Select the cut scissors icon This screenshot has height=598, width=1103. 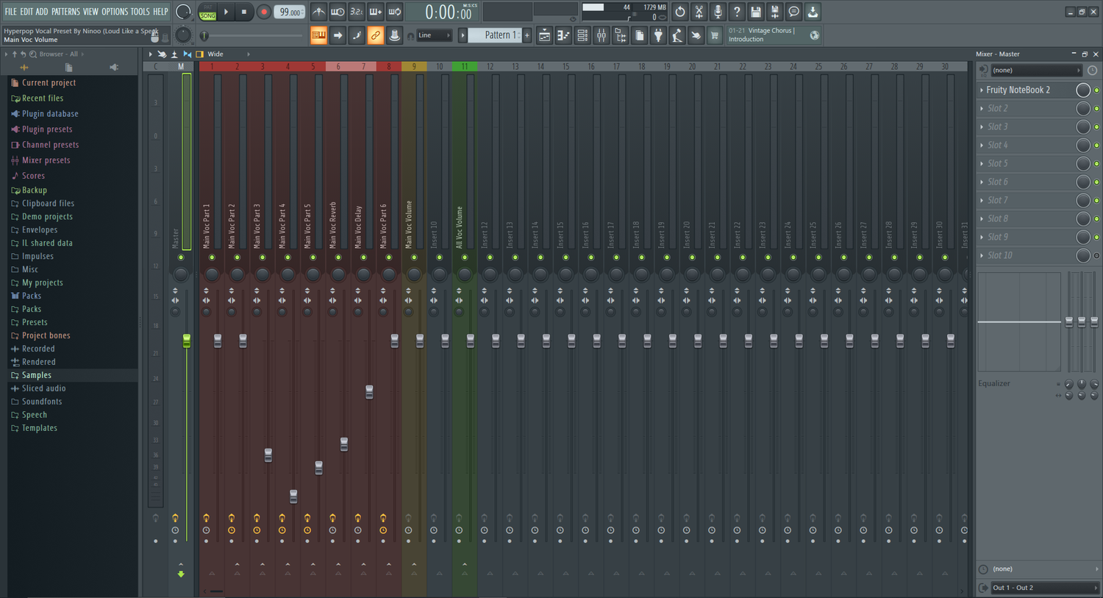699,12
